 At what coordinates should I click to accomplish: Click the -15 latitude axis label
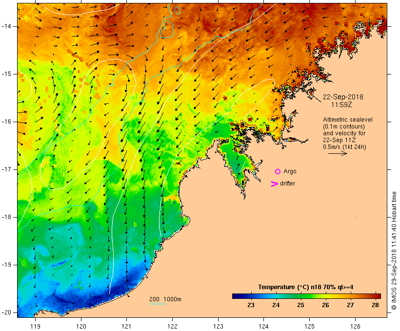tap(6, 74)
